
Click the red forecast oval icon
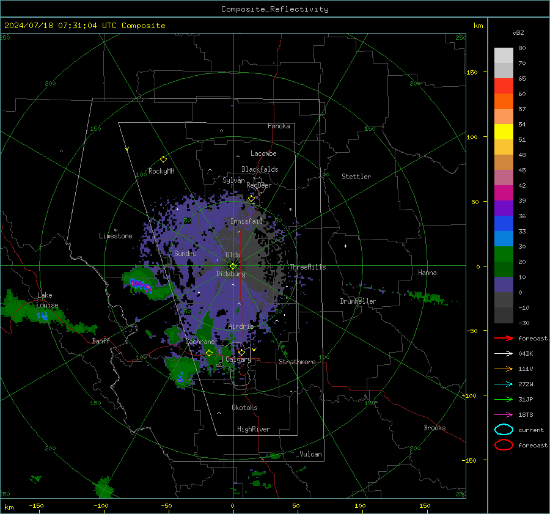[x=504, y=445]
